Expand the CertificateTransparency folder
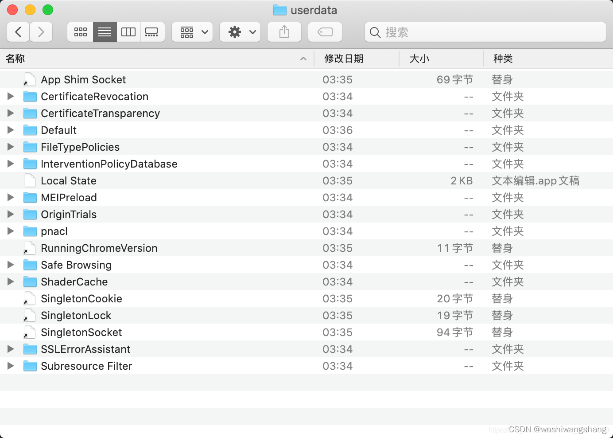Screen dimensions: 613x438 pyautogui.click(x=11, y=113)
